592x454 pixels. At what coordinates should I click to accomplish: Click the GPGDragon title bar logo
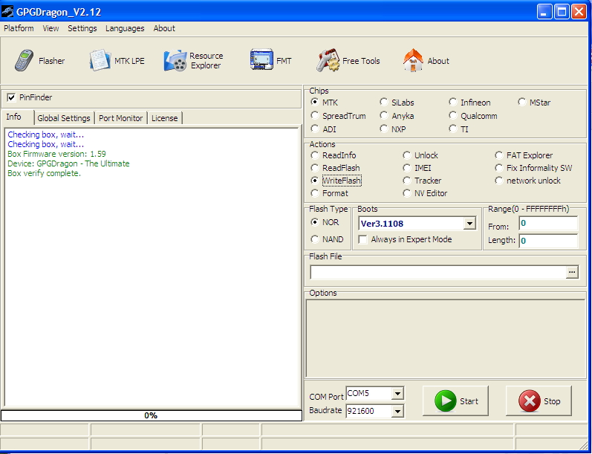click(x=7, y=12)
